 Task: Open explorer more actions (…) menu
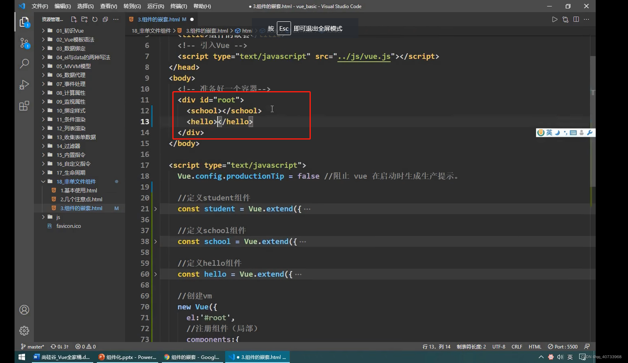pos(116,19)
